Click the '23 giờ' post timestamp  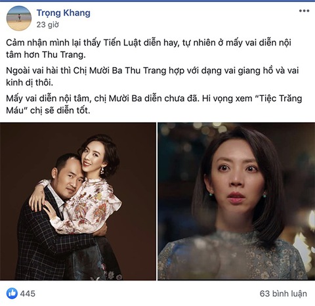coord(48,25)
